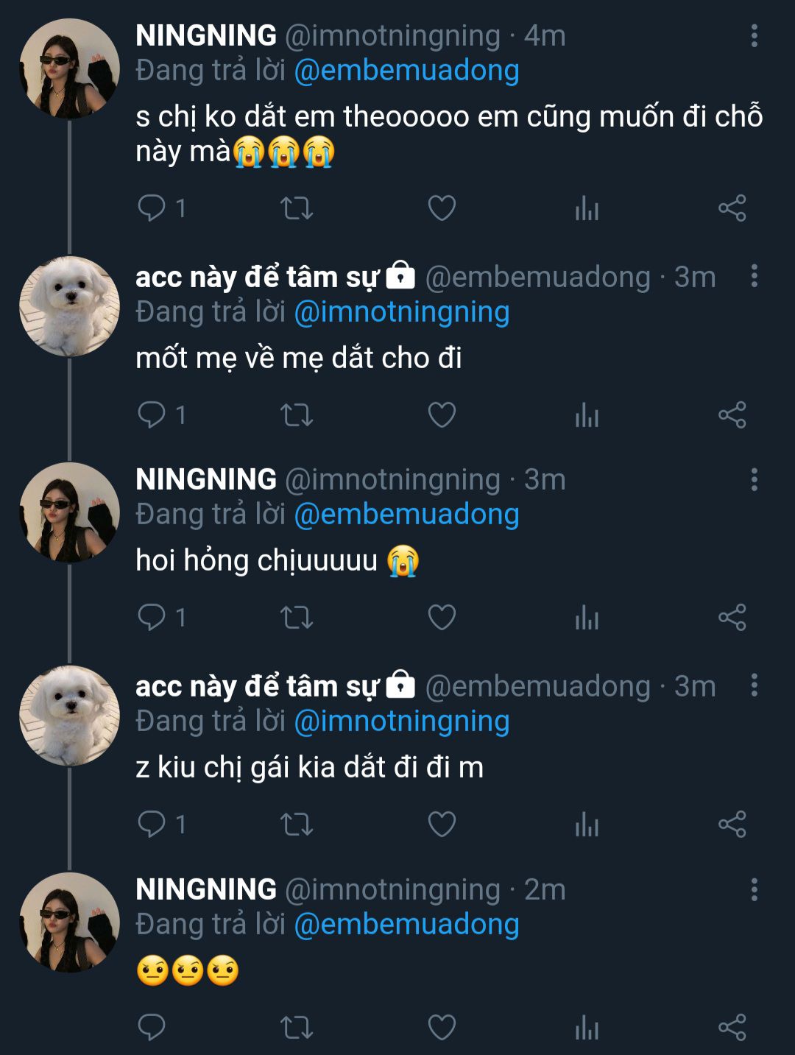Like the tweet ending with three crying emojis
Viewport: 795px width, 1055px height.
click(x=442, y=208)
